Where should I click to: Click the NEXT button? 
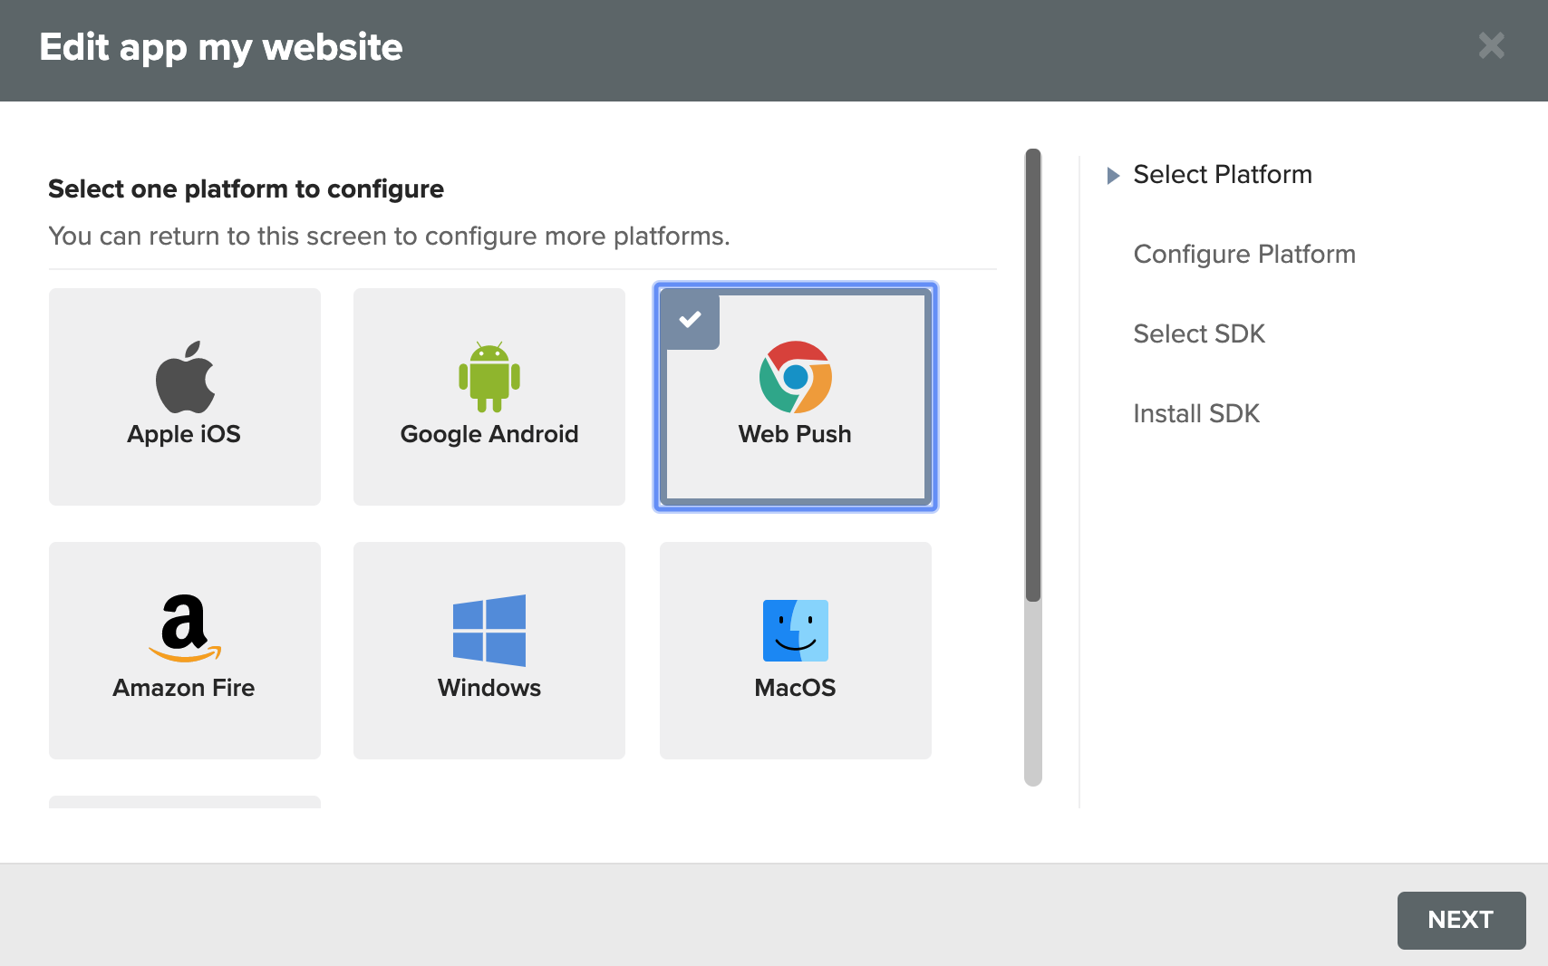(x=1461, y=920)
